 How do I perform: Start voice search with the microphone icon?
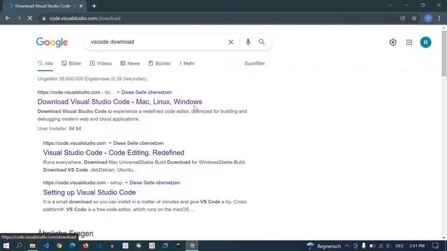click(248, 42)
